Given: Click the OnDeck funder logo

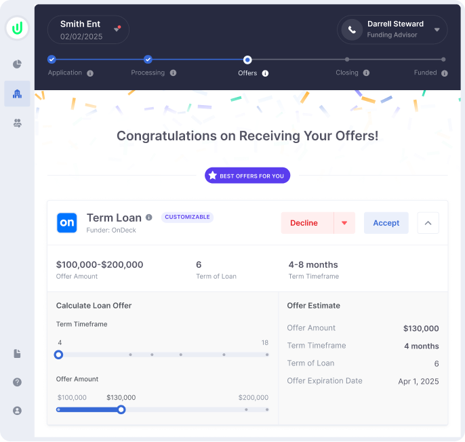Looking at the screenshot, I should pyautogui.click(x=66, y=222).
